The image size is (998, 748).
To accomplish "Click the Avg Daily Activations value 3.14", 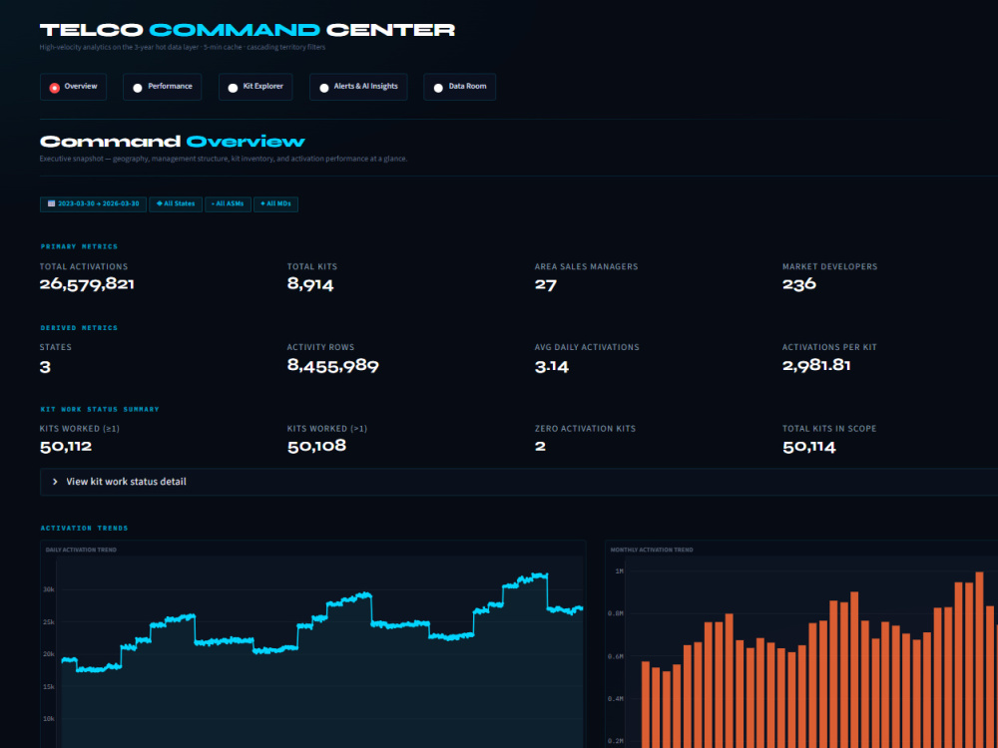I will (x=552, y=366).
